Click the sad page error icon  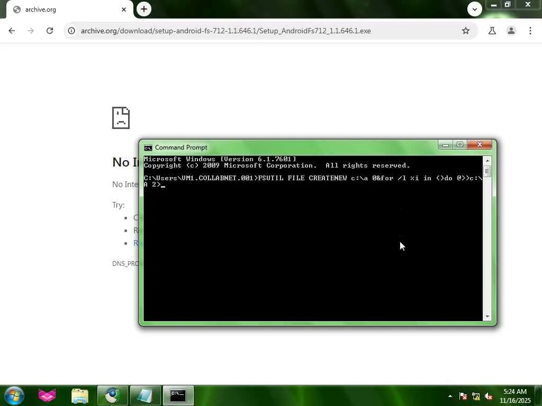point(121,118)
